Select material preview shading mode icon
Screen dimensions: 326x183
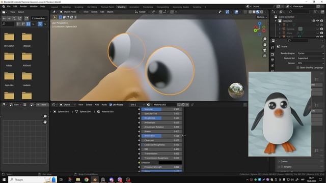tap(258, 12)
